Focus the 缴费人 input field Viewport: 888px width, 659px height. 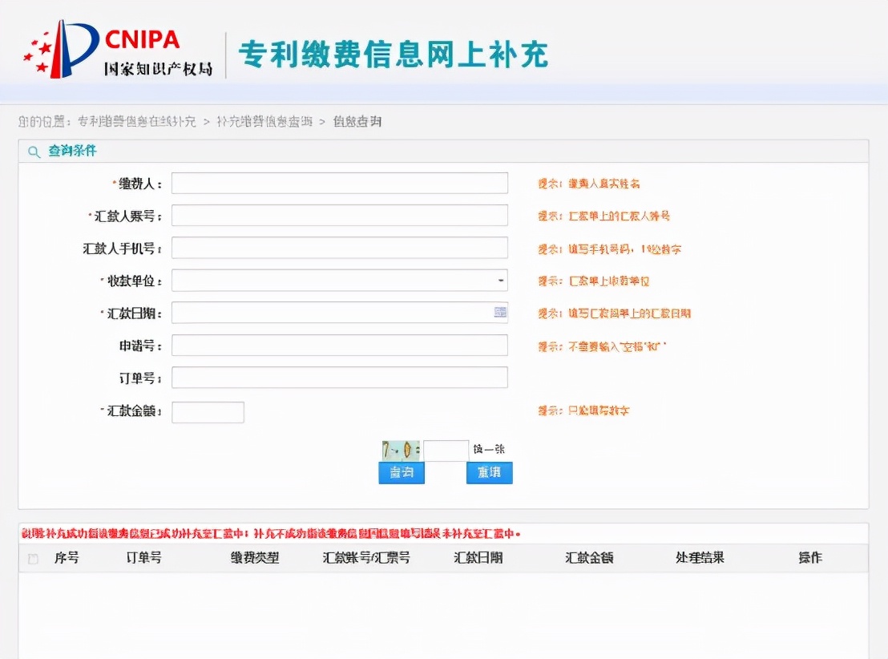pos(340,183)
